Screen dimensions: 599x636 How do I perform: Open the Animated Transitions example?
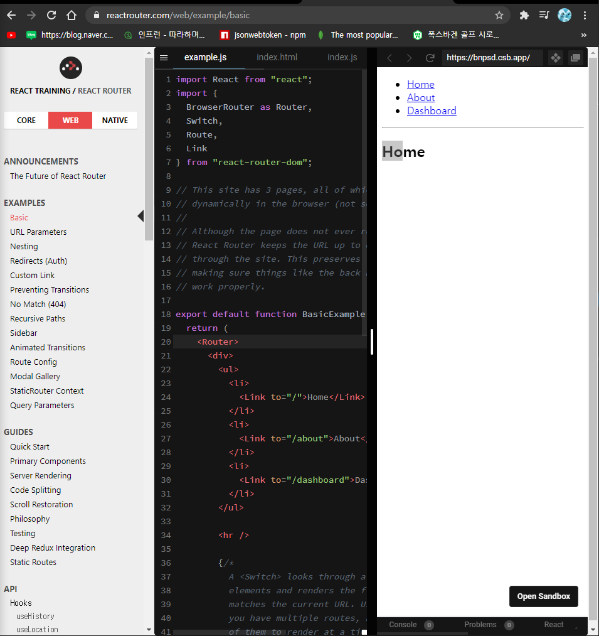click(x=48, y=348)
